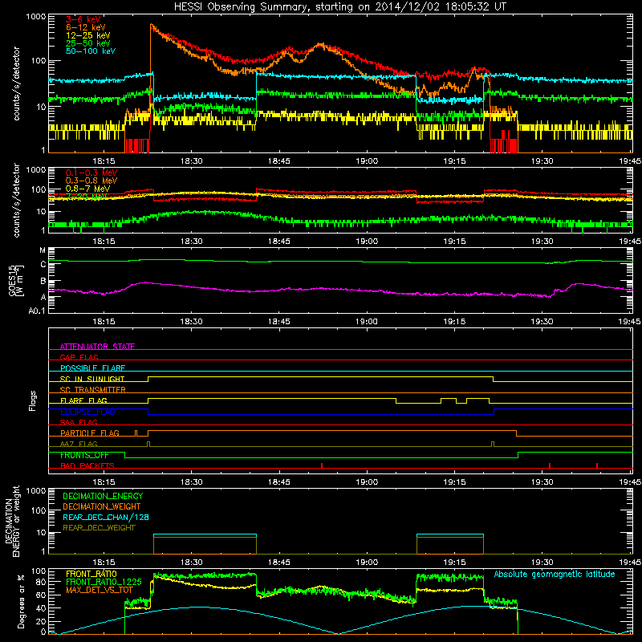Select the SC_IN_SUNLIGHT label
Screen dimensions: 642x642
[x=91, y=379]
